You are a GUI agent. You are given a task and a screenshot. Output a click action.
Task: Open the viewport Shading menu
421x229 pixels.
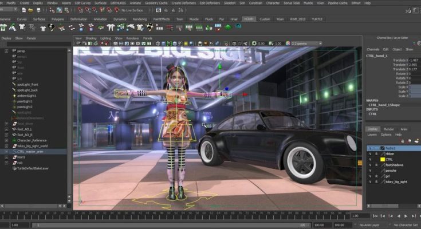91,38
